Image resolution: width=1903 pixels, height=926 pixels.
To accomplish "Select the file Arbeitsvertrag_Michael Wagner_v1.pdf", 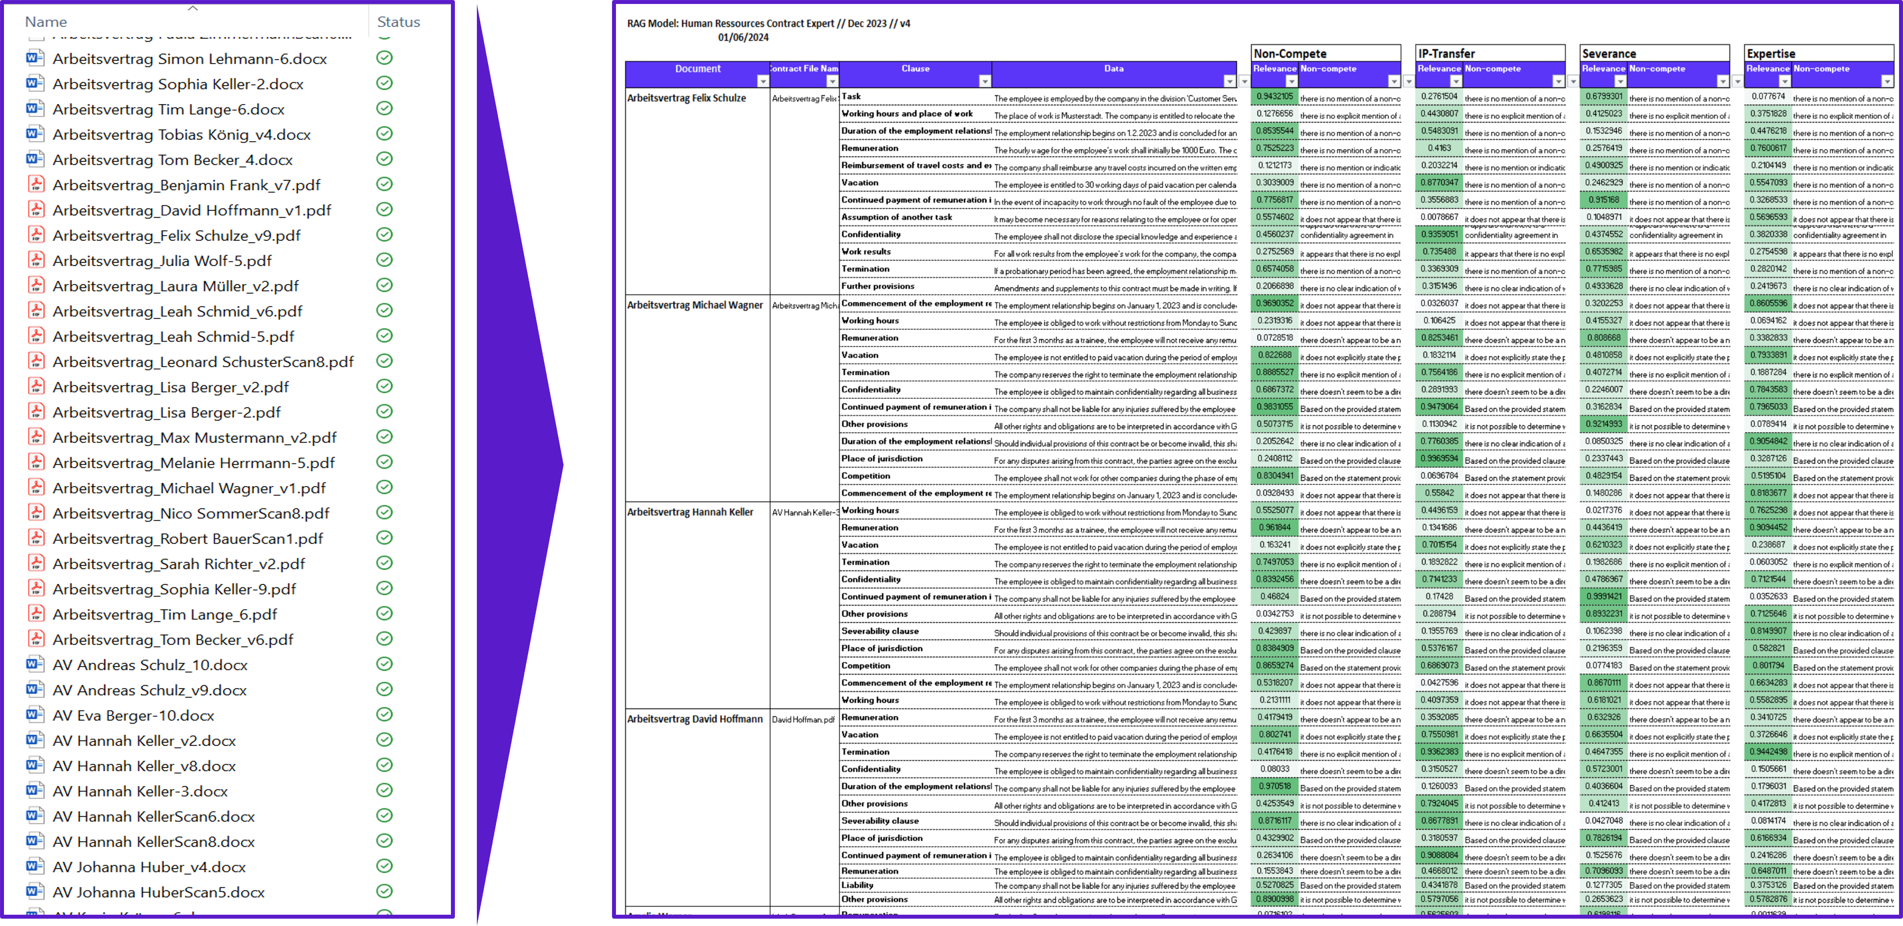I will click(x=189, y=488).
